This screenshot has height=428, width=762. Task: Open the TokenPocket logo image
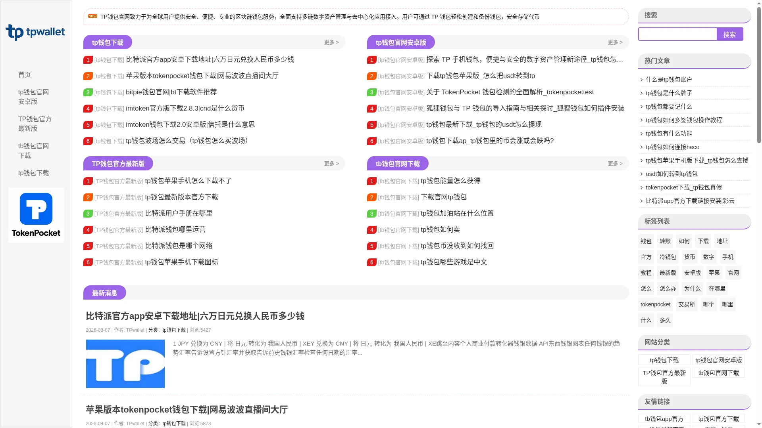point(36,215)
